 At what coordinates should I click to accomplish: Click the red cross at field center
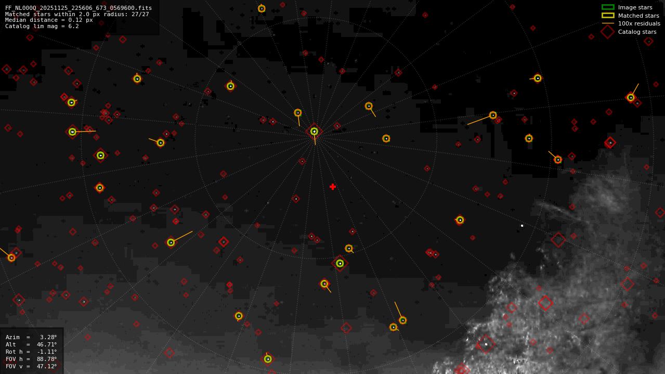pos(333,187)
